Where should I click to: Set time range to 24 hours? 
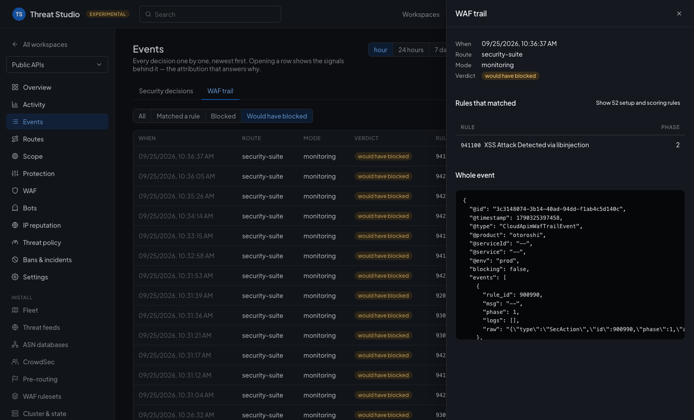pyautogui.click(x=411, y=50)
